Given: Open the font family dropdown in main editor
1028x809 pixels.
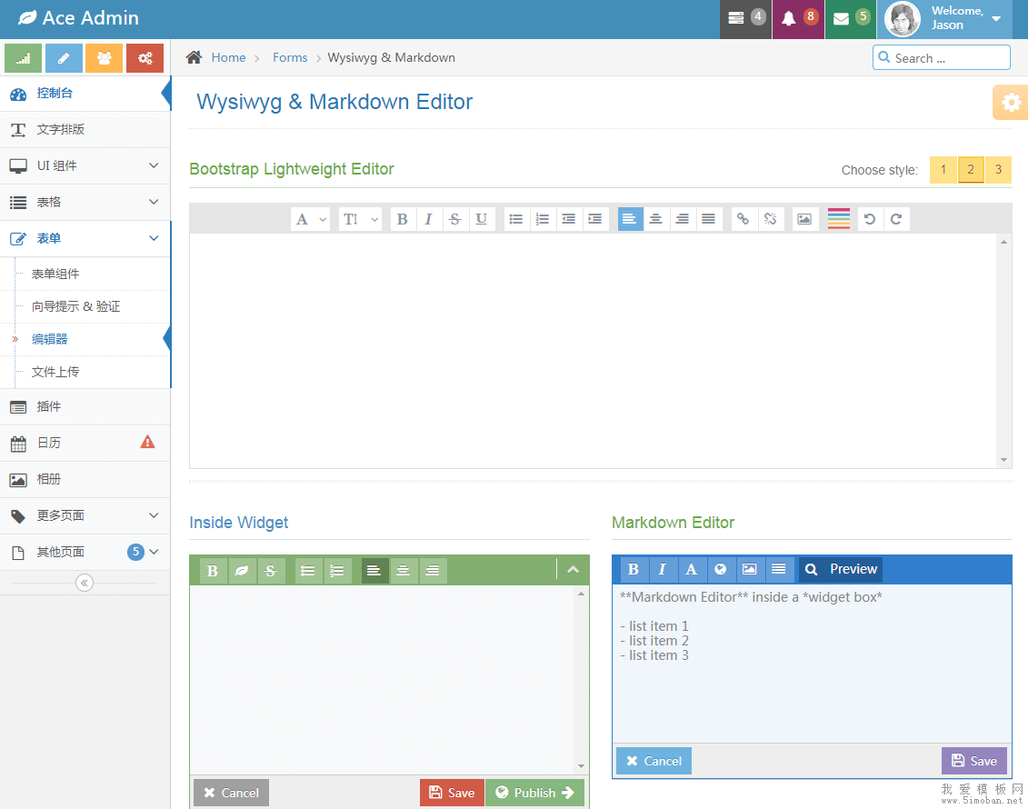Looking at the screenshot, I should 310,219.
